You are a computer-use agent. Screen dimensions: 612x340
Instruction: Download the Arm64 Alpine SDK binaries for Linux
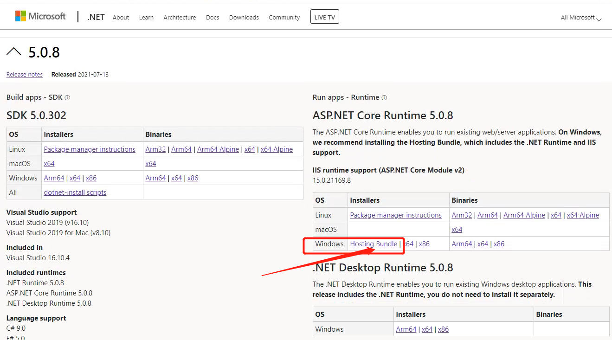pos(218,149)
